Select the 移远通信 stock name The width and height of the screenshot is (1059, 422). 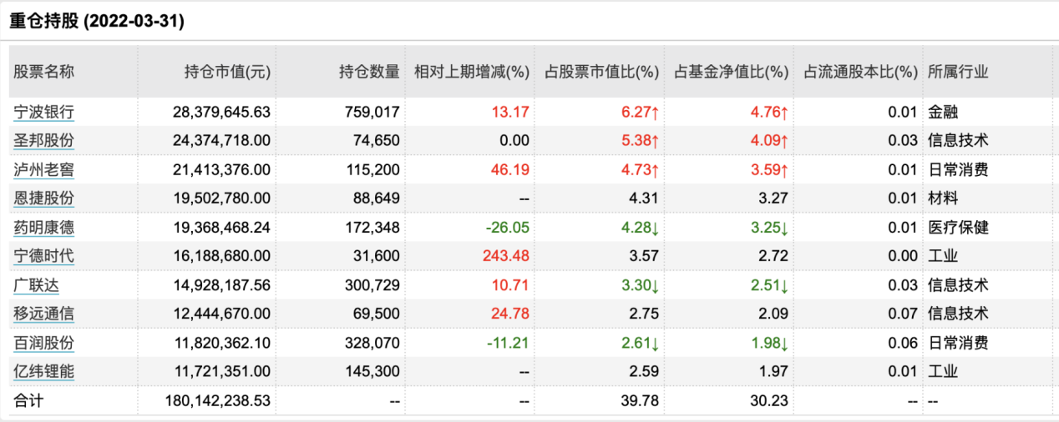click(43, 314)
